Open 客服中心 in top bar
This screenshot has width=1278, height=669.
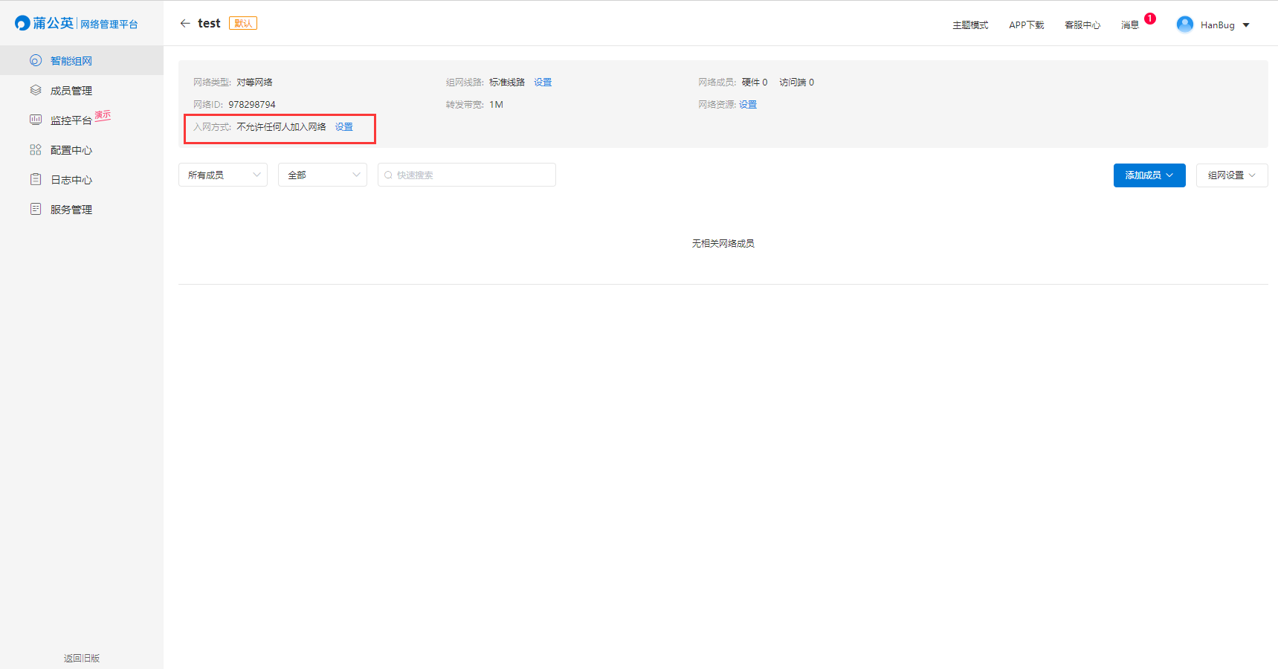1082,25
